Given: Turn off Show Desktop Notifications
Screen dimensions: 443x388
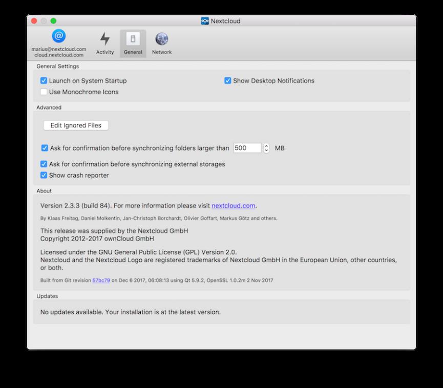Looking at the screenshot, I should 228,81.
